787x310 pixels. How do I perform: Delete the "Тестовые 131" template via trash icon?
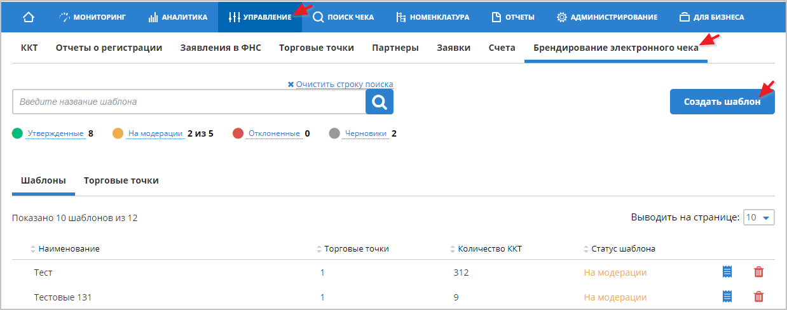click(x=758, y=297)
